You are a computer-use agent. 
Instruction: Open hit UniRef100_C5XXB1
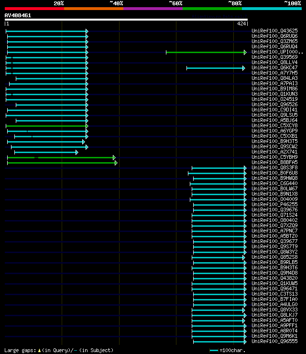click(274, 136)
